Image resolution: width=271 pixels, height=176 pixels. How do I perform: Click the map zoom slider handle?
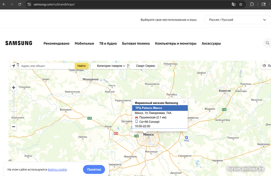pos(14,110)
